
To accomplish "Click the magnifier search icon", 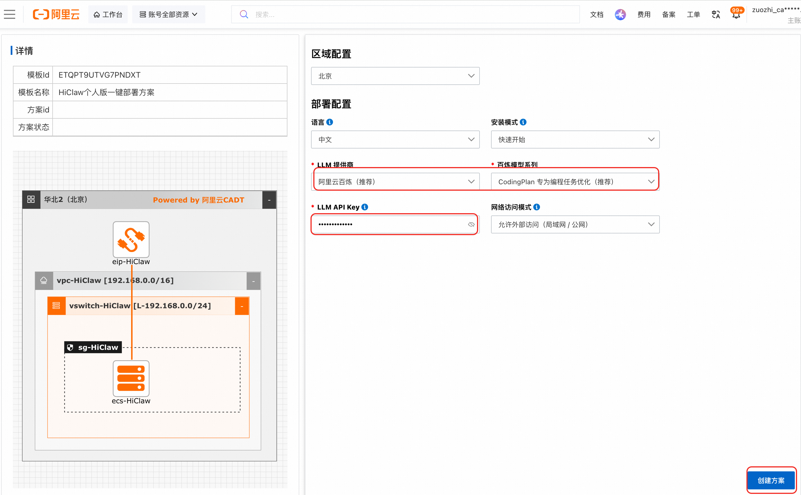I will [x=244, y=14].
